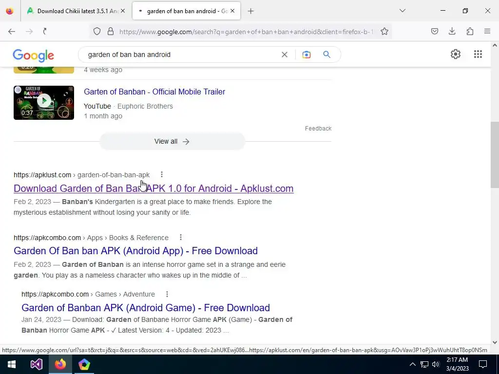Go back to the previous page
Screen dimensions: 499x374
(12, 31)
